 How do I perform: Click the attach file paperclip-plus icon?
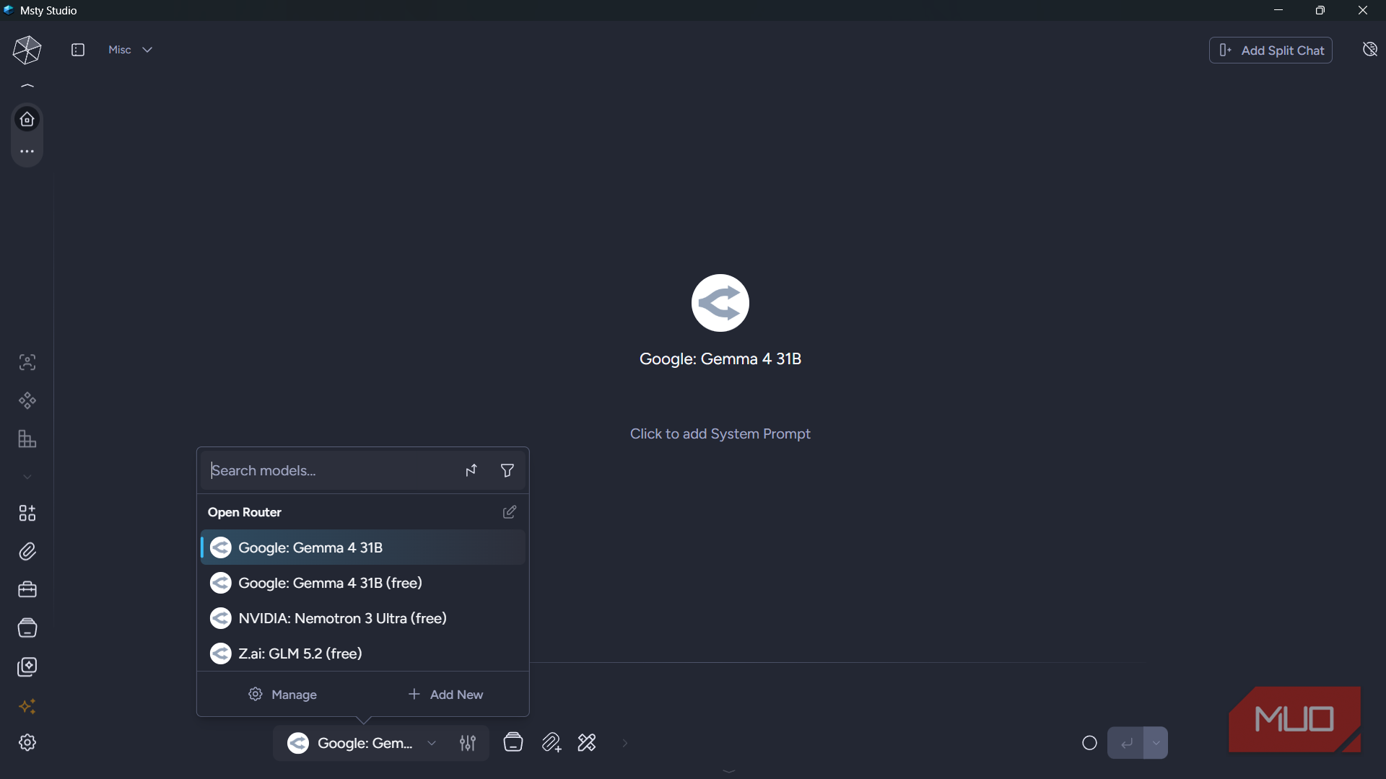point(551,742)
